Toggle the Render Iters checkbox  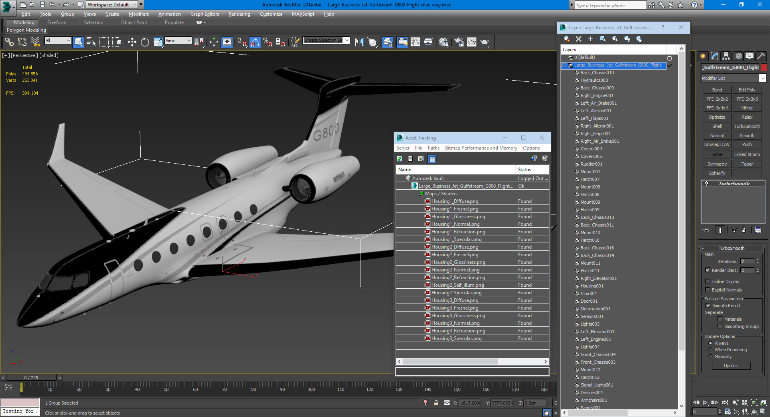click(707, 270)
